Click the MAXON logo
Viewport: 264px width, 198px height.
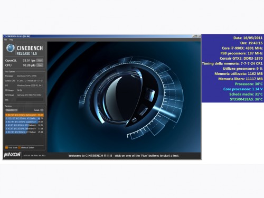point(12,155)
